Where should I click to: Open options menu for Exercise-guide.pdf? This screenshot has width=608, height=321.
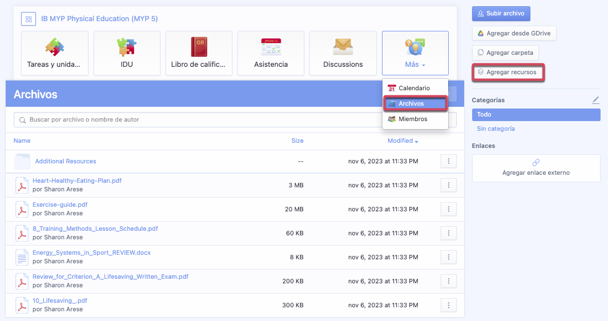point(448,209)
